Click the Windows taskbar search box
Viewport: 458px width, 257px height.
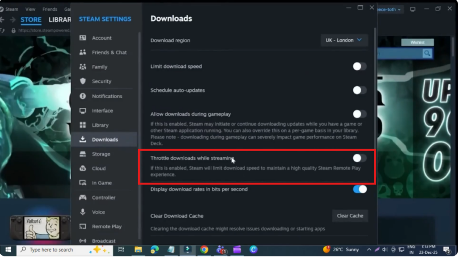[65, 250]
